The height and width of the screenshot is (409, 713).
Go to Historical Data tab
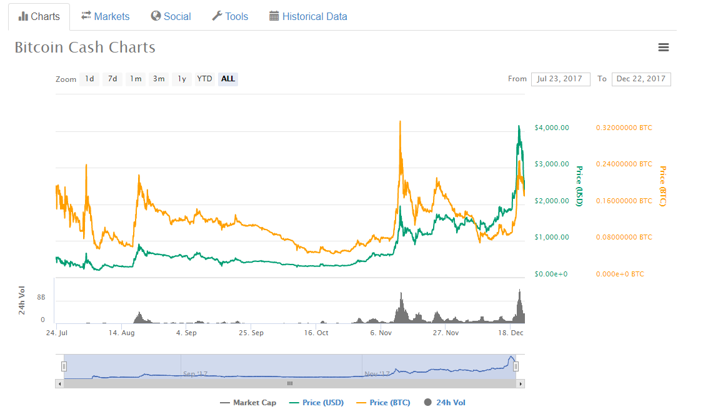[x=307, y=17]
